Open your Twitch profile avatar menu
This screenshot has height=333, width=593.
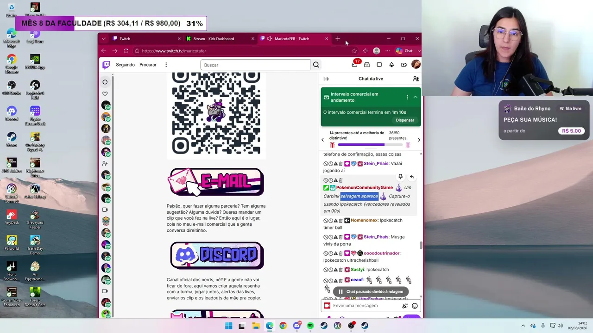click(x=416, y=65)
